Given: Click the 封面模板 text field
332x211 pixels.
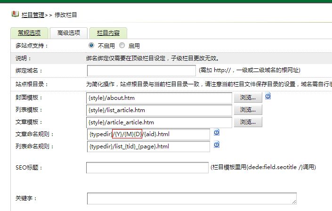Looking at the screenshot, I should click(x=160, y=97).
